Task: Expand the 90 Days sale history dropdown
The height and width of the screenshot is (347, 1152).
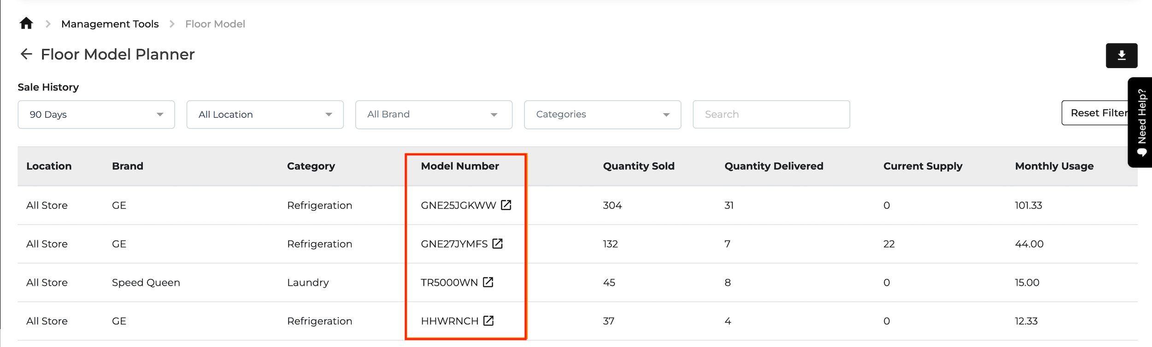Action: (x=96, y=115)
